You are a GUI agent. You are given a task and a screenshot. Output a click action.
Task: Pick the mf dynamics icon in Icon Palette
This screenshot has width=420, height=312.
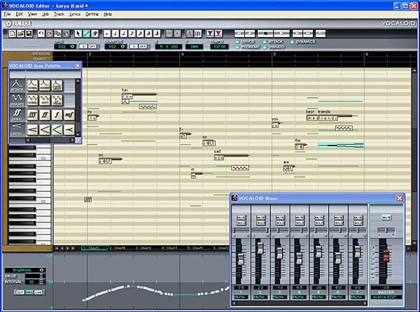[69, 115]
